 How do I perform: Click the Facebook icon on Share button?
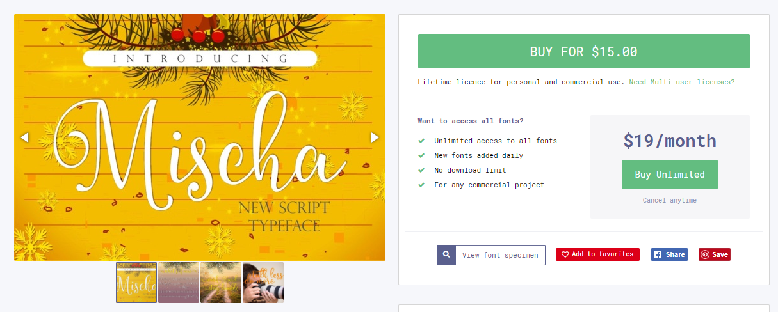click(x=658, y=254)
